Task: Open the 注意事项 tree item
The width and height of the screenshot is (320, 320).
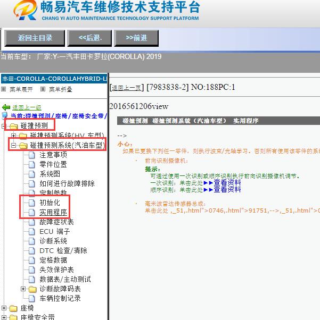Action: 53,155
